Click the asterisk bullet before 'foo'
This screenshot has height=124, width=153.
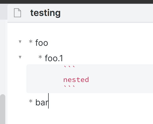[31, 42]
